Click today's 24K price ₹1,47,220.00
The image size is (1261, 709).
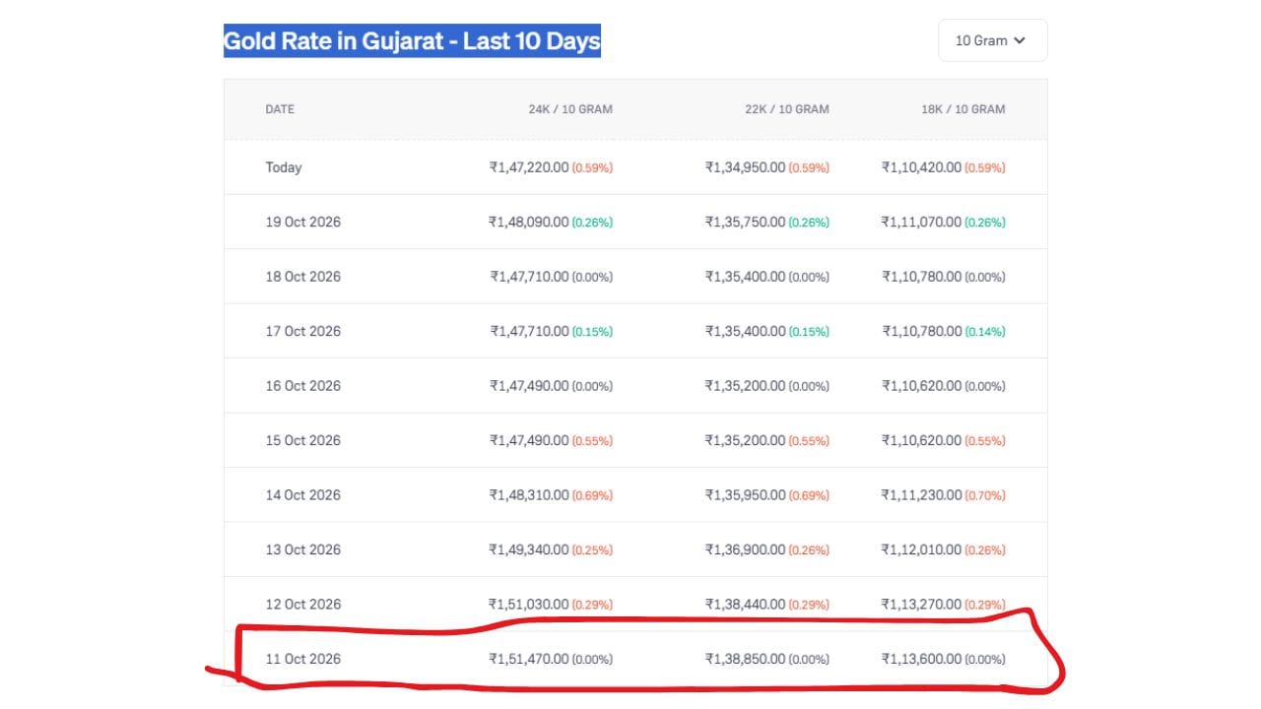529,167
